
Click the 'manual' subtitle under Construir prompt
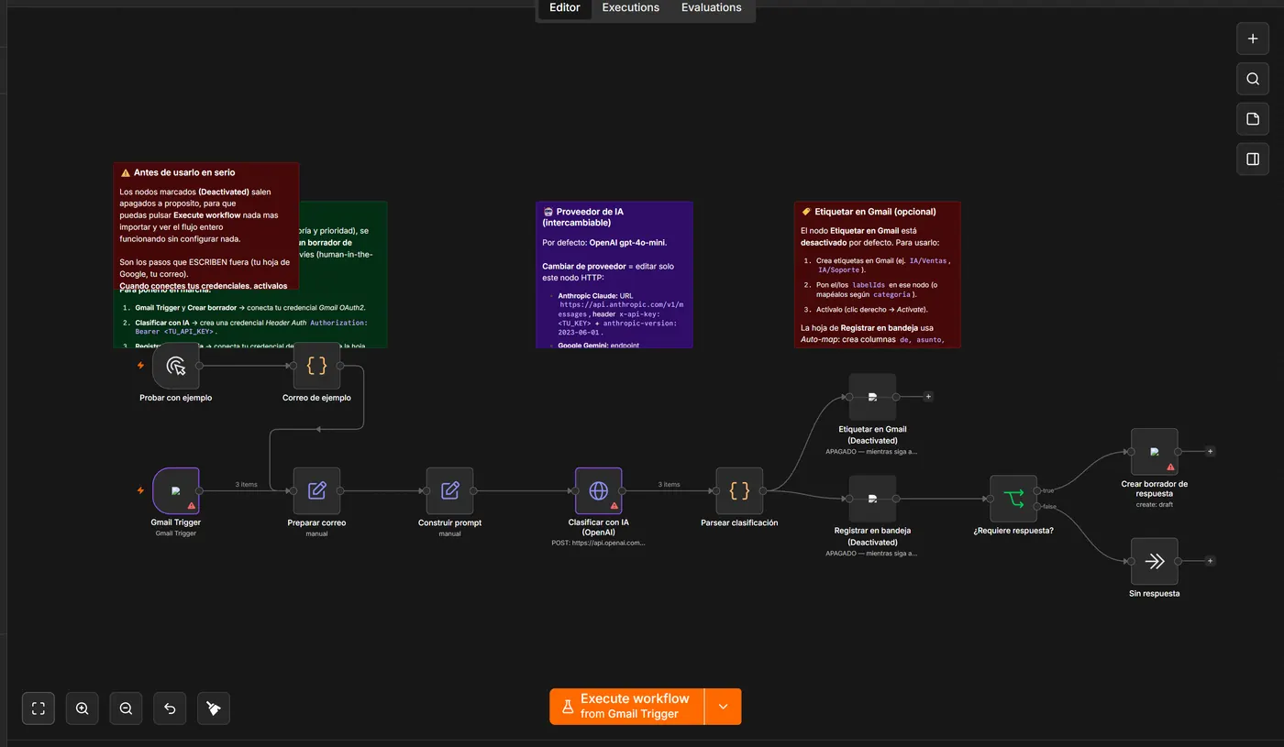tap(450, 533)
